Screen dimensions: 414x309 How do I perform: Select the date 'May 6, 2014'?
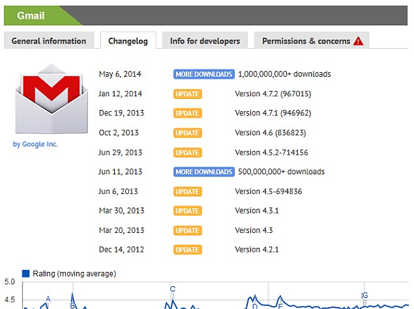[120, 74]
